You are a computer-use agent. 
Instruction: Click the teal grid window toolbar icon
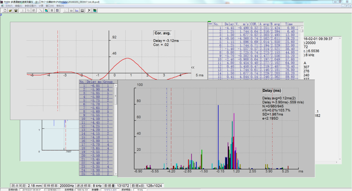click(95, 10)
